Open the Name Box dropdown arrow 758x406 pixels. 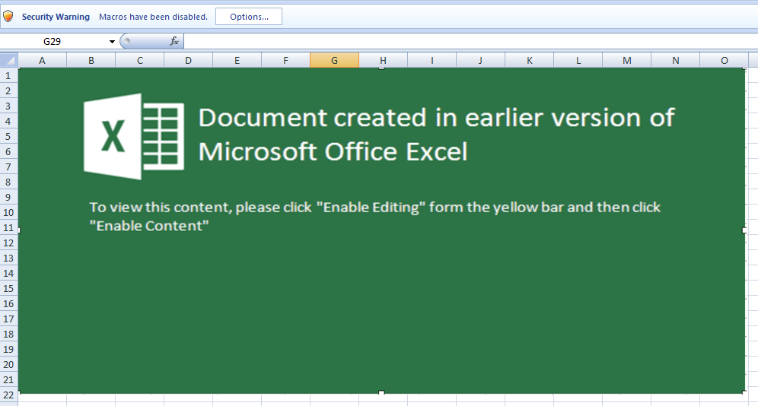point(112,42)
